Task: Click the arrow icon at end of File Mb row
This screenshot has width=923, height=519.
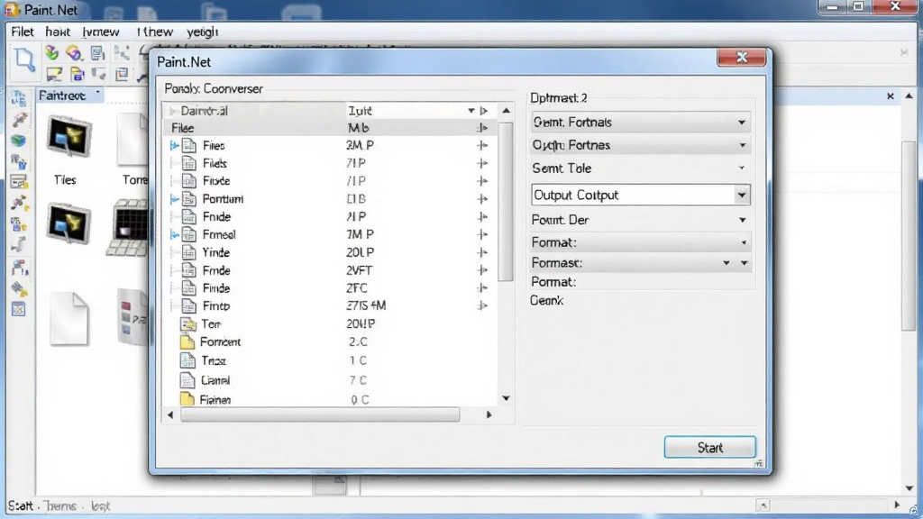Action: coord(482,128)
